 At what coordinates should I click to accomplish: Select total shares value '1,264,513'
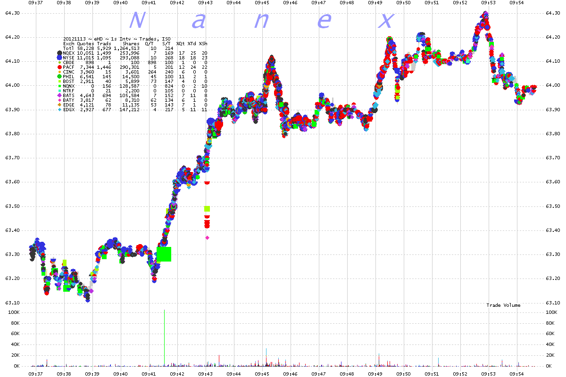coord(127,49)
